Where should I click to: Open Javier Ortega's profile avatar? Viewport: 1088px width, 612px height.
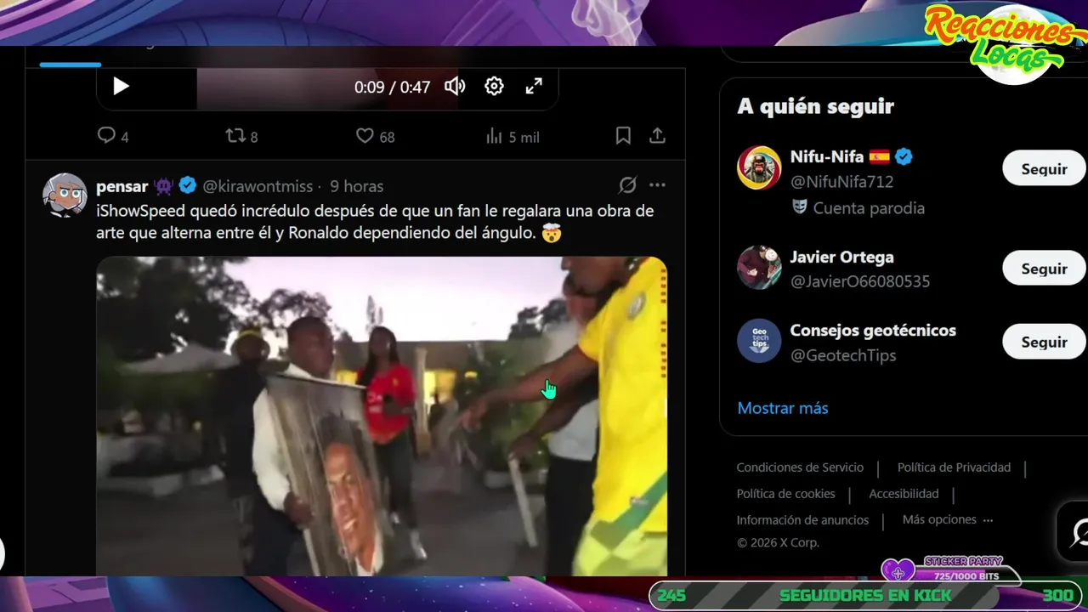point(759,268)
